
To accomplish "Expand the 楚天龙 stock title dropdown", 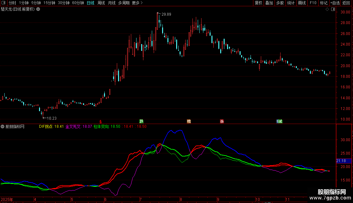I will (38, 9).
